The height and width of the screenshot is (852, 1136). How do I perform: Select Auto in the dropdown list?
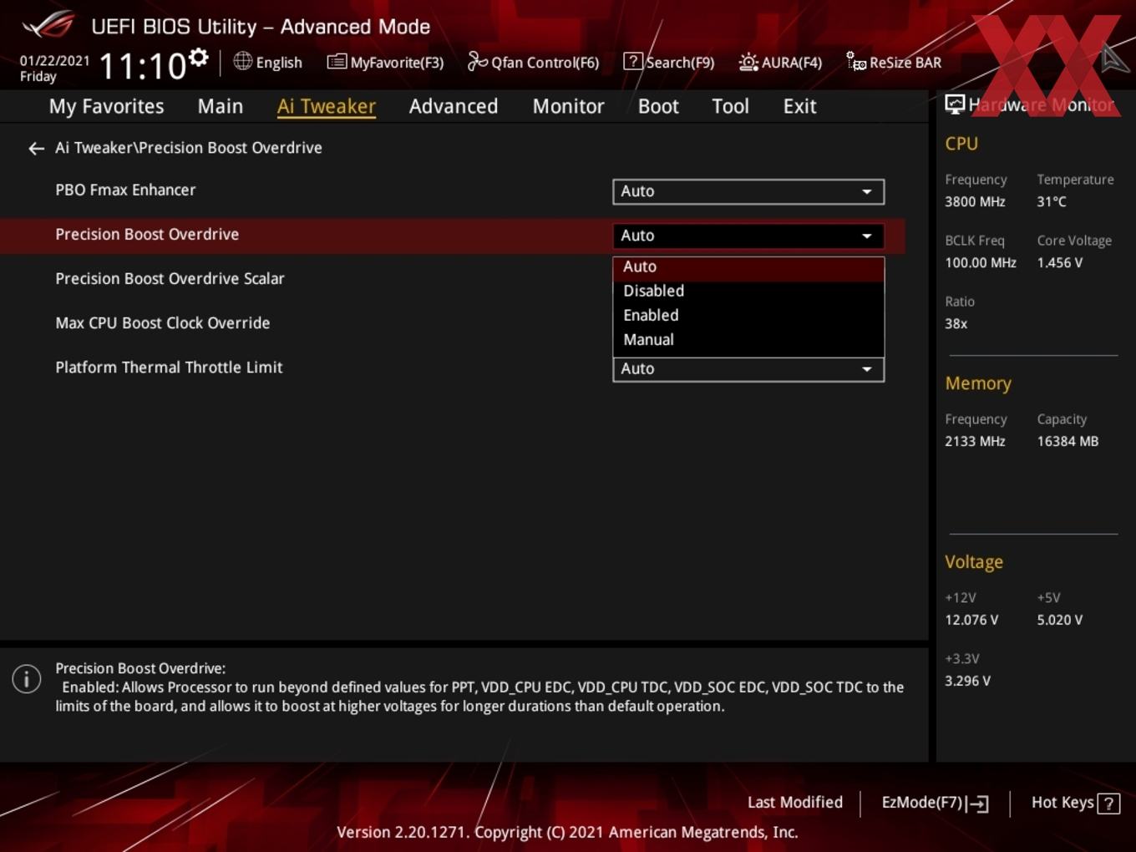[748, 267]
